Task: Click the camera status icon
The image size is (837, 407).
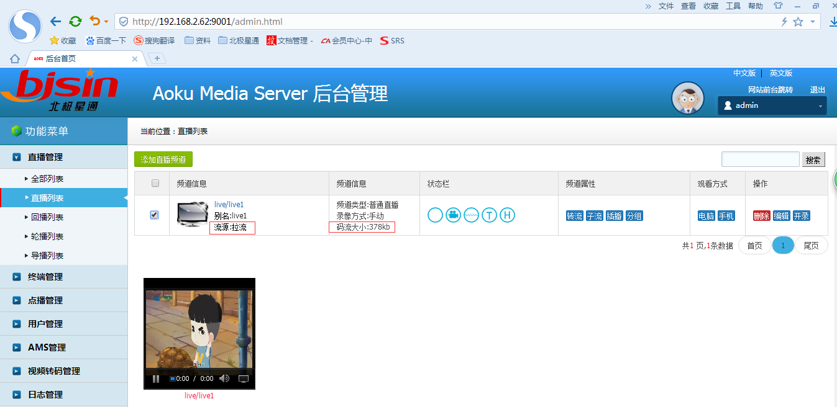Action: 453,215
